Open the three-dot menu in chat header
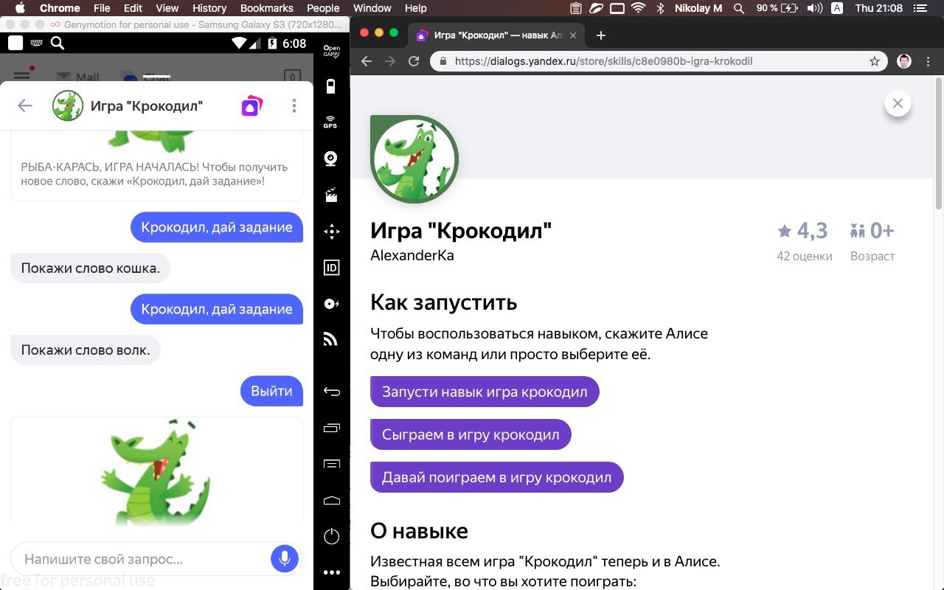This screenshot has width=944, height=590. pyautogui.click(x=294, y=105)
